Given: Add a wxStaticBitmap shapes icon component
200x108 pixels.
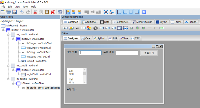Looking at the screenshot, I should pyautogui.click(x=89, y=28).
